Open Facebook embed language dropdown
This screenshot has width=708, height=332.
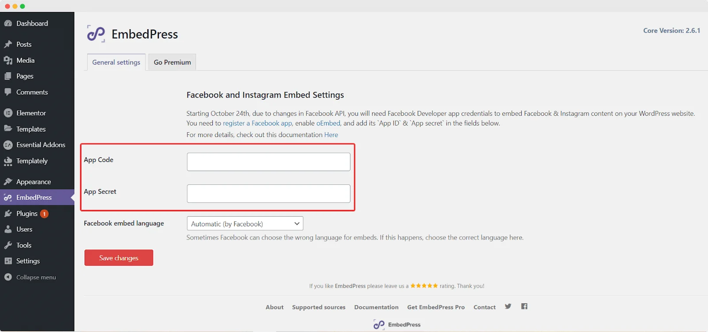click(x=245, y=224)
